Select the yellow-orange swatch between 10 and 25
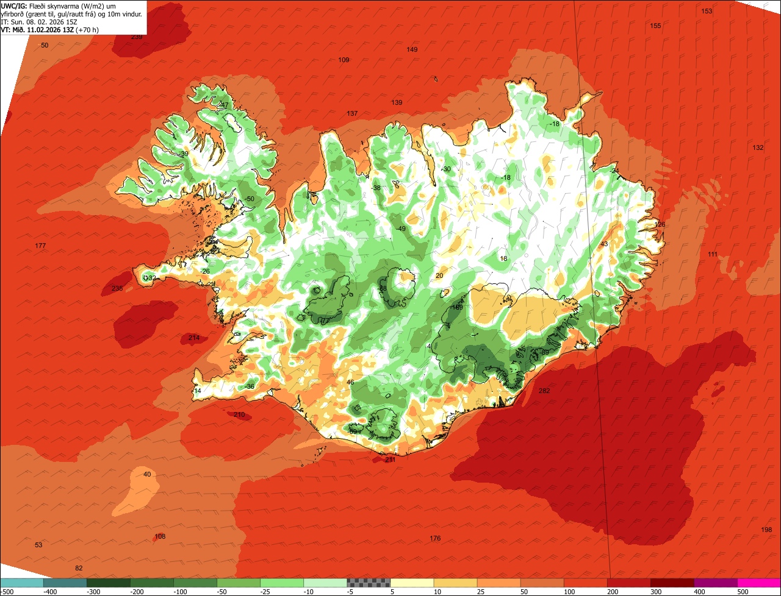This screenshot has width=781, height=596. point(455,583)
